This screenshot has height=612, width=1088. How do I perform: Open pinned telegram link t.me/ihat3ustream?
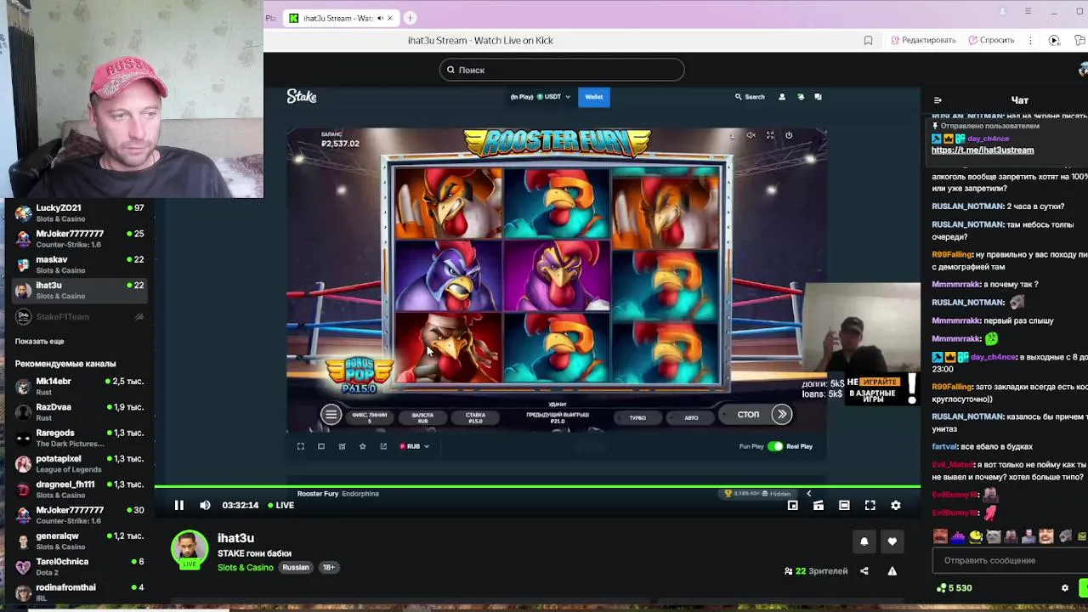[x=983, y=150]
